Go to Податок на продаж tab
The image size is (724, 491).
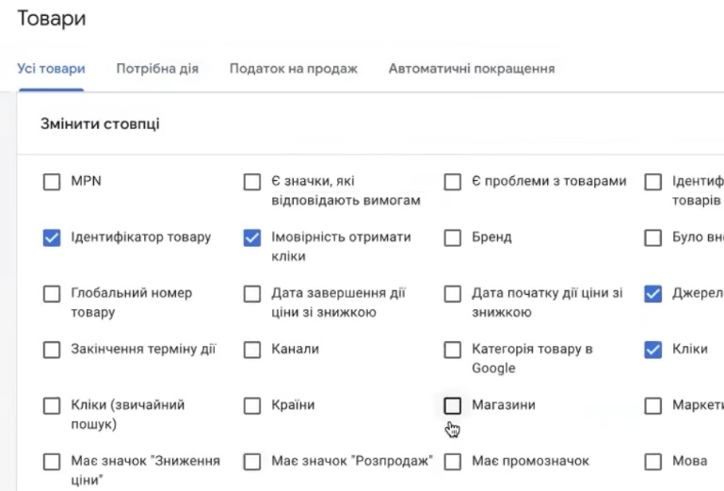tap(294, 69)
